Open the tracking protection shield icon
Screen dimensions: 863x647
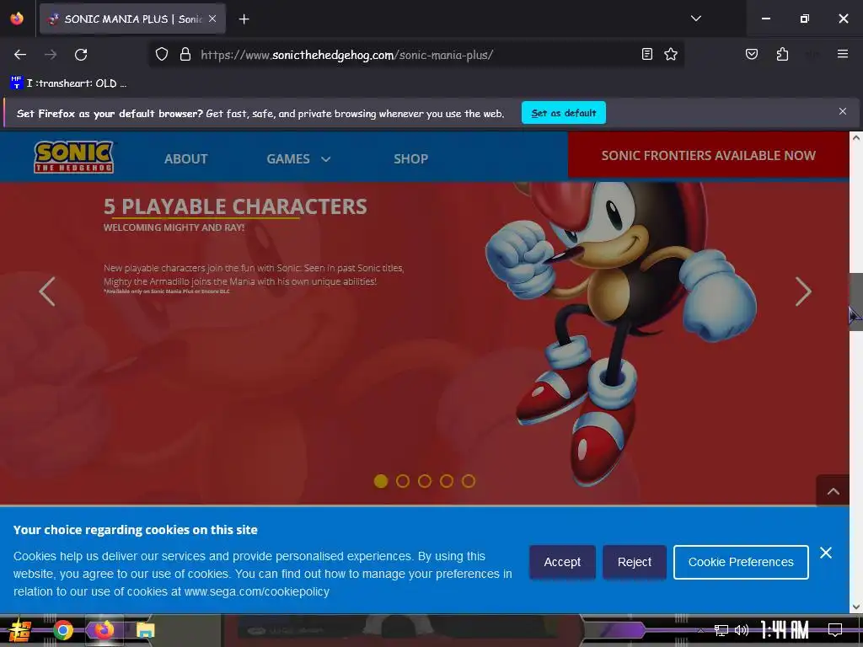click(161, 55)
